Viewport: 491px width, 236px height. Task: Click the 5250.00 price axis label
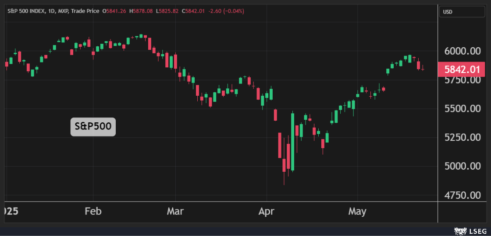461,138
